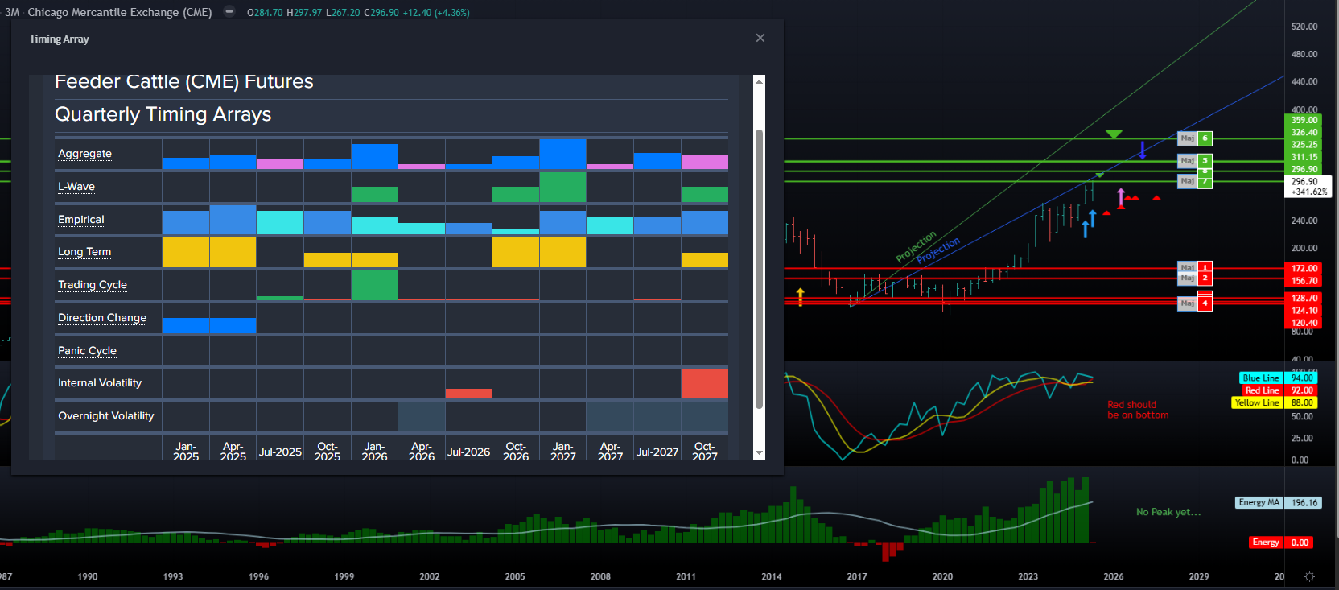Viewport: 1339px width, 590px height.
Task: Click the Jul-2026 column label
Action: [468, 452]
